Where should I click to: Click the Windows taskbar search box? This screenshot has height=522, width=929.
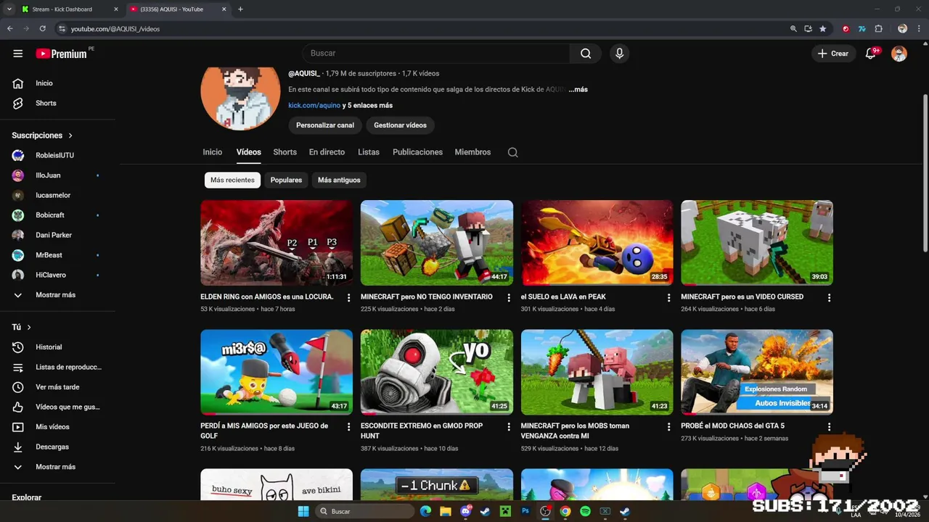tap(365, 511)
